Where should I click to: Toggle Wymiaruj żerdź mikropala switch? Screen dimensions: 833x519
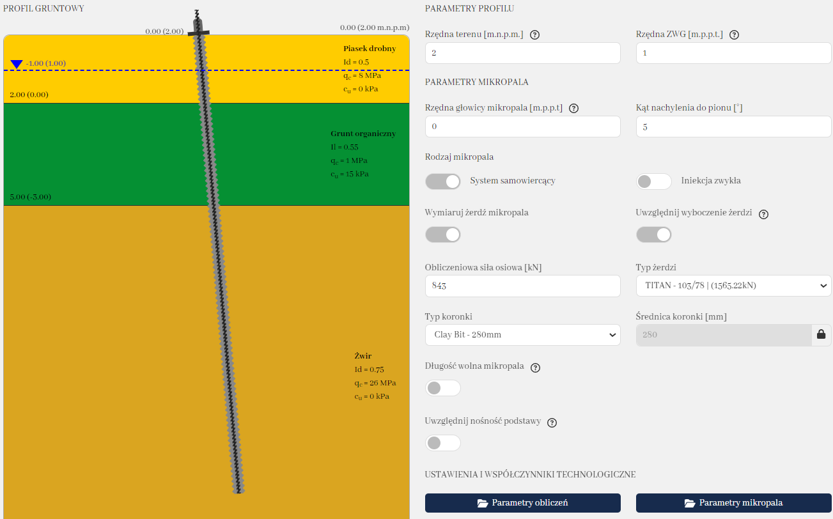click(443, 235)
